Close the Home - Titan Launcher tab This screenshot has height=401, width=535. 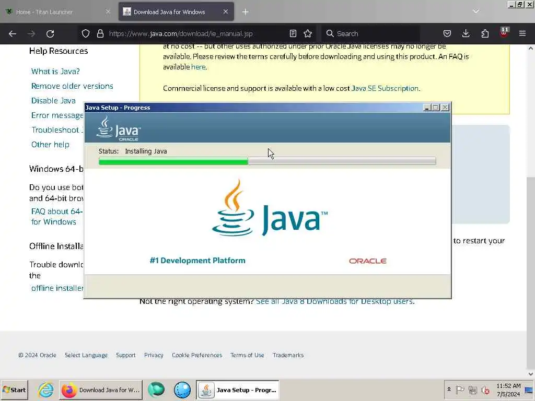(108, 11)
